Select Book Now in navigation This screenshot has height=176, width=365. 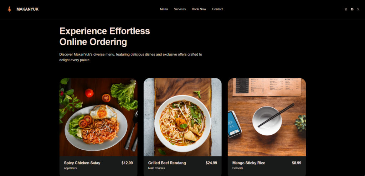(x=199, y=9)
